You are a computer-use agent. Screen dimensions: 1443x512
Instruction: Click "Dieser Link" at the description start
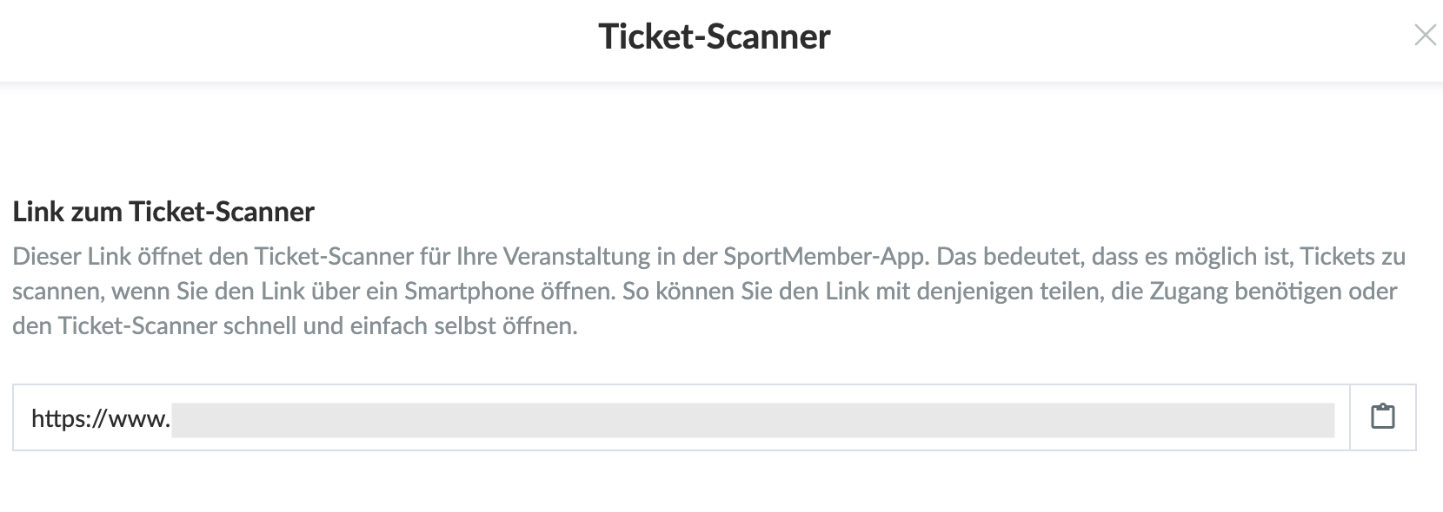70,257
